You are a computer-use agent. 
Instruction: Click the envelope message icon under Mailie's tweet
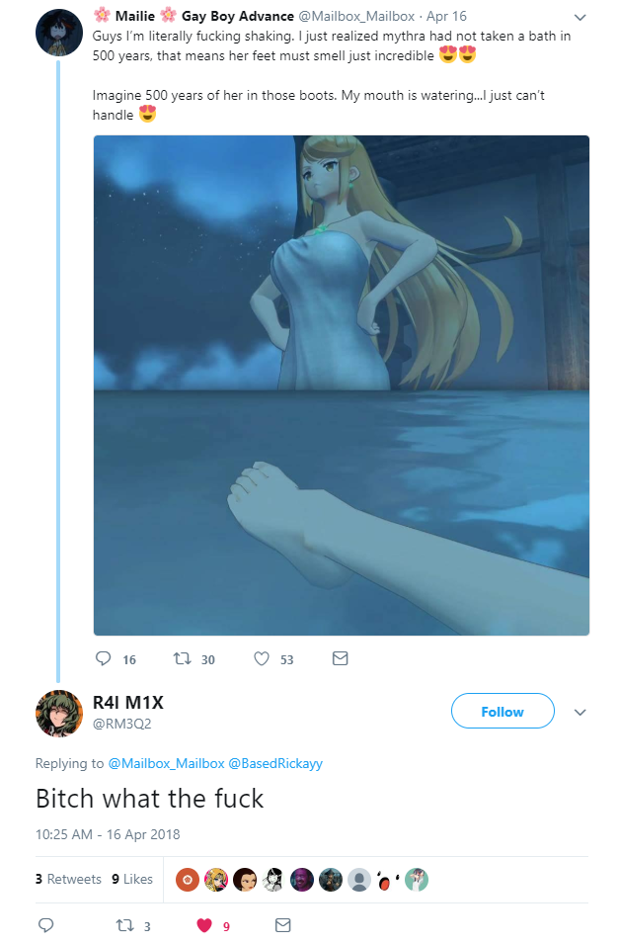[340, 658]
